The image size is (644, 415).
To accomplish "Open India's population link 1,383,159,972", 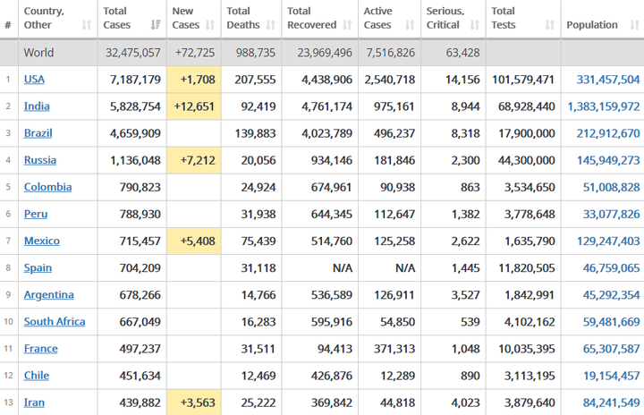I will coord(604,106).
